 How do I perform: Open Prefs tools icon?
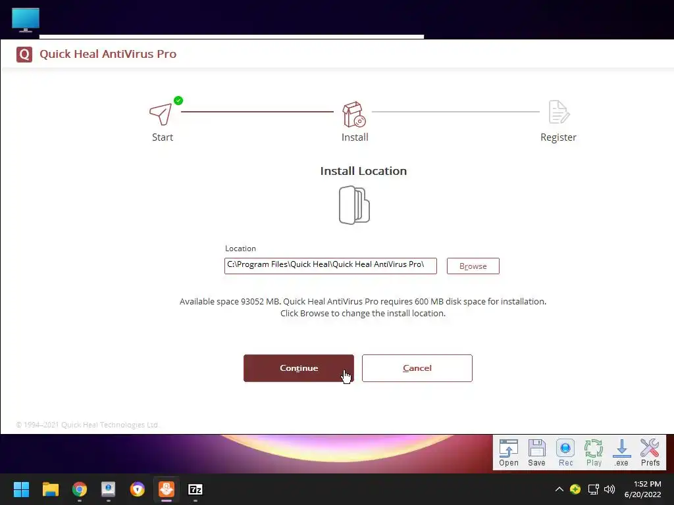coord(650,452)
